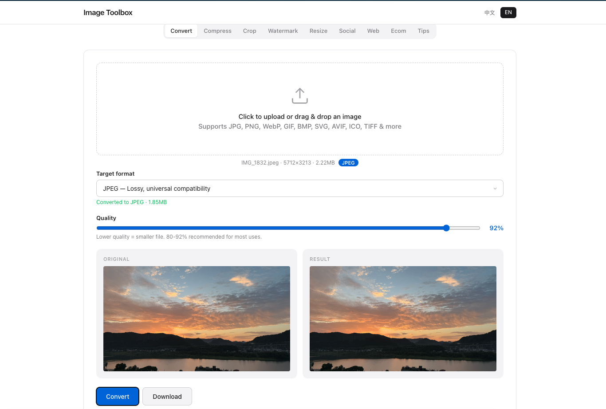The image size is (606, 409).
Task: Open the Ecom tab
Action: (x=398, y=31)
